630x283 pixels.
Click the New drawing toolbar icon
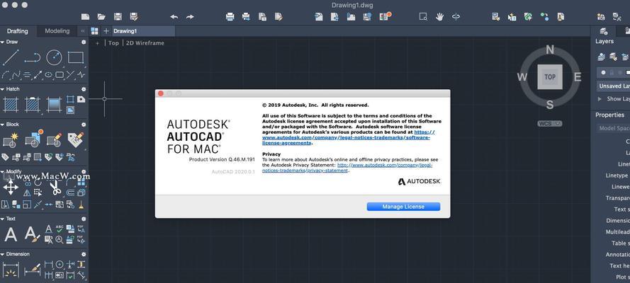(x=85, y=17)
